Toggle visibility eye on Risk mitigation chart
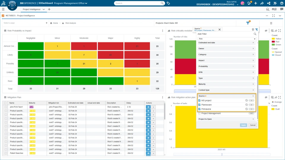Viewport: 285px width, 160px height. [x=266, y=97]
